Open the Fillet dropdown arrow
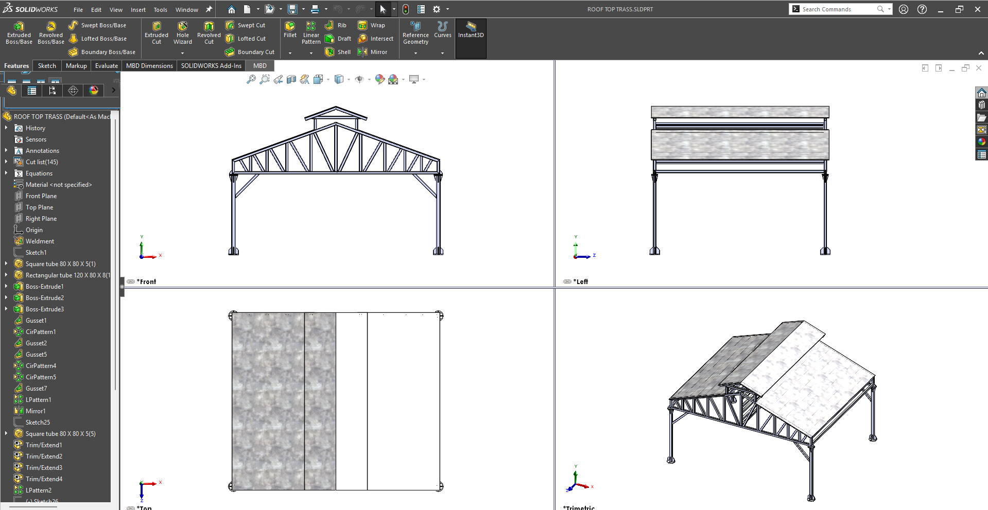 [x=290, y=52]
